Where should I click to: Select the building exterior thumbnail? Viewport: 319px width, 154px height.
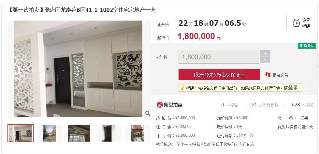[50, 133]
